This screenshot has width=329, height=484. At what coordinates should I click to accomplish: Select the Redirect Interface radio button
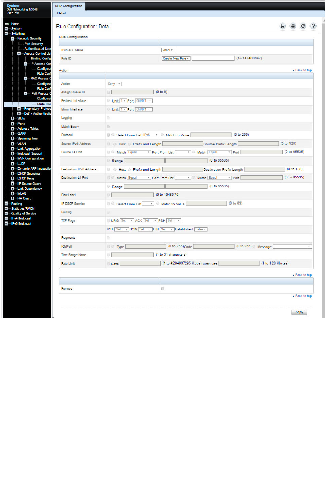pos(108,100)
